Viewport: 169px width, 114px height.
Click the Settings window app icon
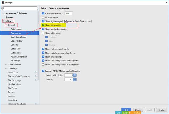pos(2,2)
